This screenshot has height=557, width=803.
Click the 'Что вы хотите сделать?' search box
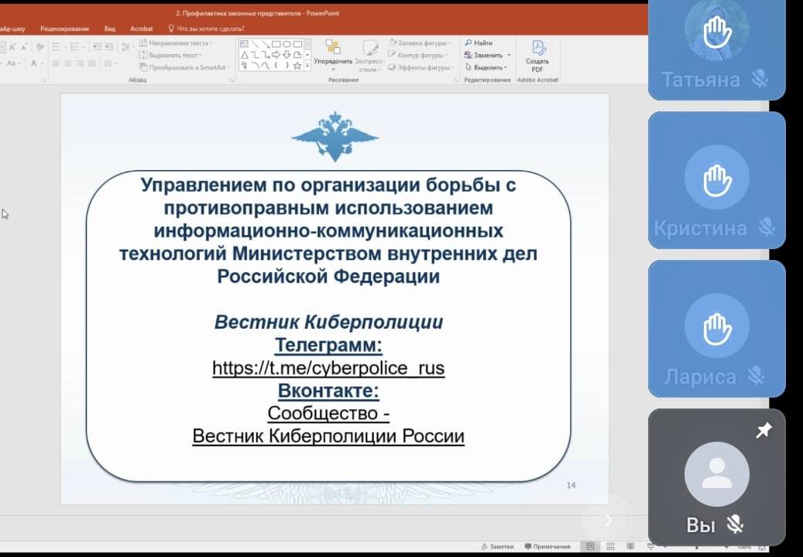coord(206,29)
